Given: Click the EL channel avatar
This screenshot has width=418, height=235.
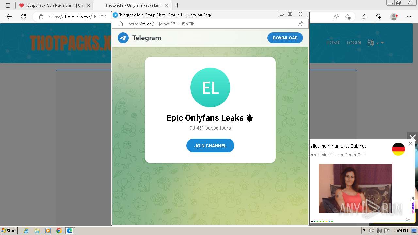Looking at the screenshot, I should coord(210,87).
